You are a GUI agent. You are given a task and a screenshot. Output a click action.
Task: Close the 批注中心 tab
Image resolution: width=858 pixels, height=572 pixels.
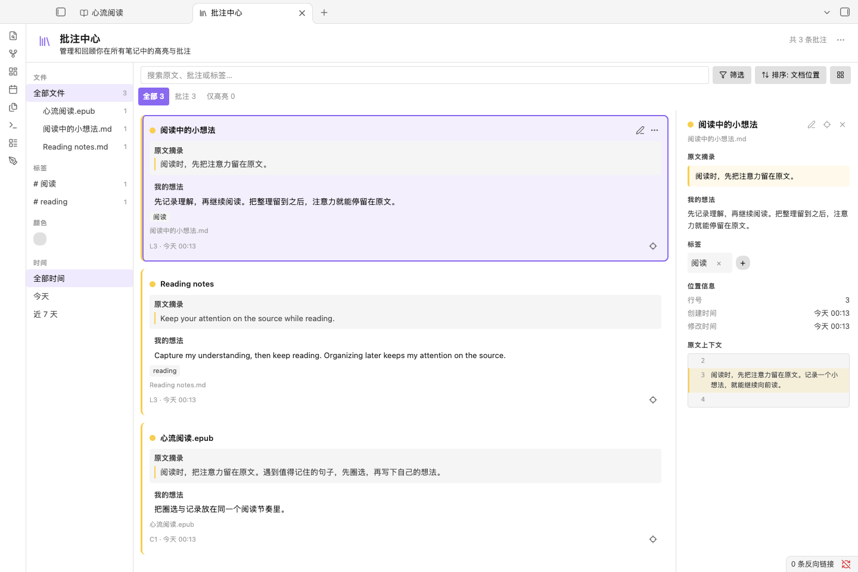pyautogui.click(x=302, y=13)
